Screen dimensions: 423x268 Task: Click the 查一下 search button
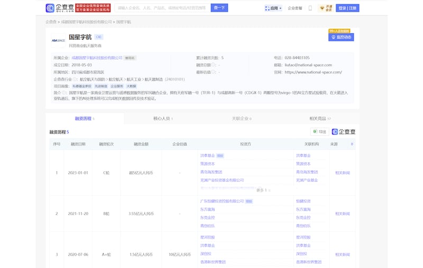click(219, 8)
